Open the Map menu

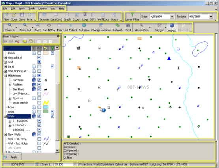[x=52, y=9]
